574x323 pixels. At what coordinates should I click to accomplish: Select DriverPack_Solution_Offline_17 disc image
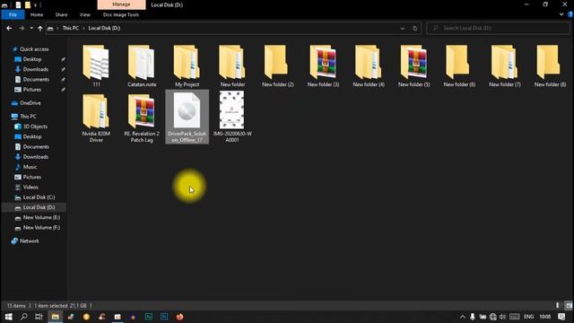pos(187,118)
